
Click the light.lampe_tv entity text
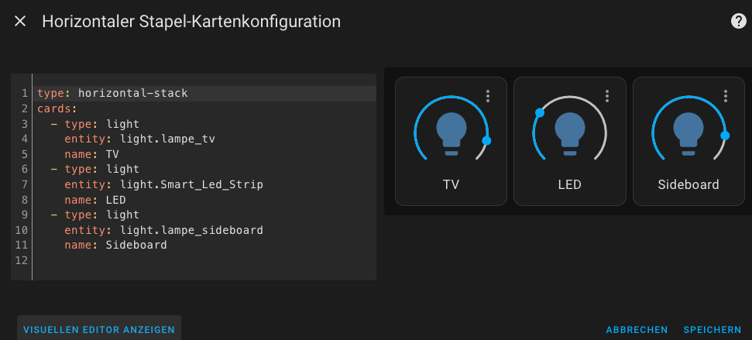click(x=167, y=139)
